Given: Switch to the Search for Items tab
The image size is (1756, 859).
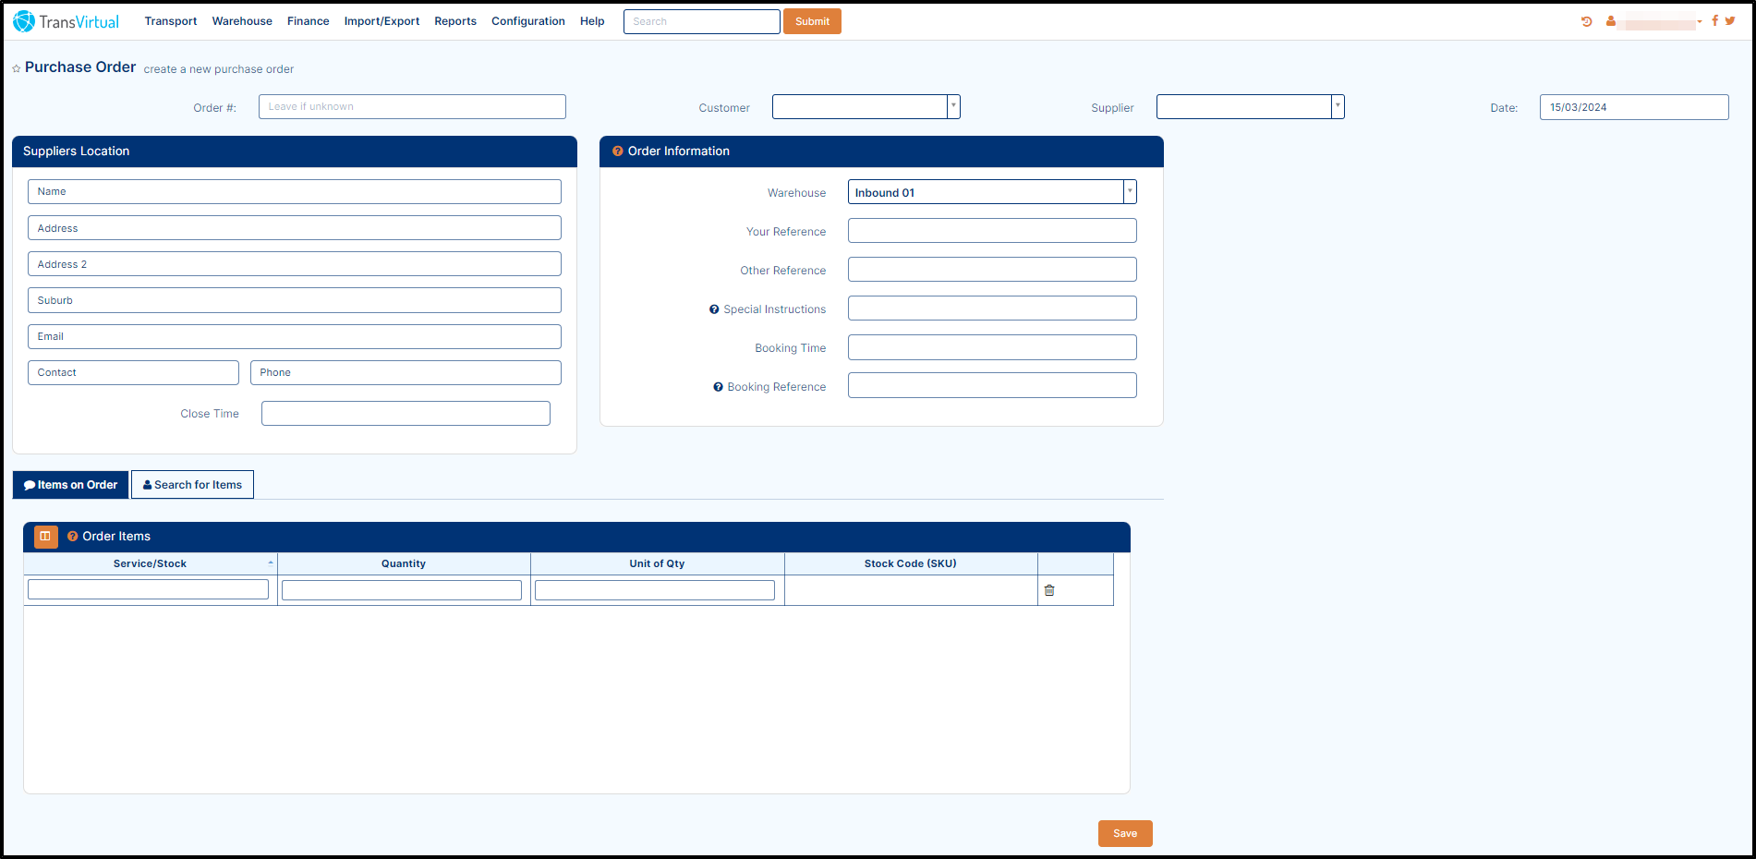Looking at the screenshot, I should [192, 485].
